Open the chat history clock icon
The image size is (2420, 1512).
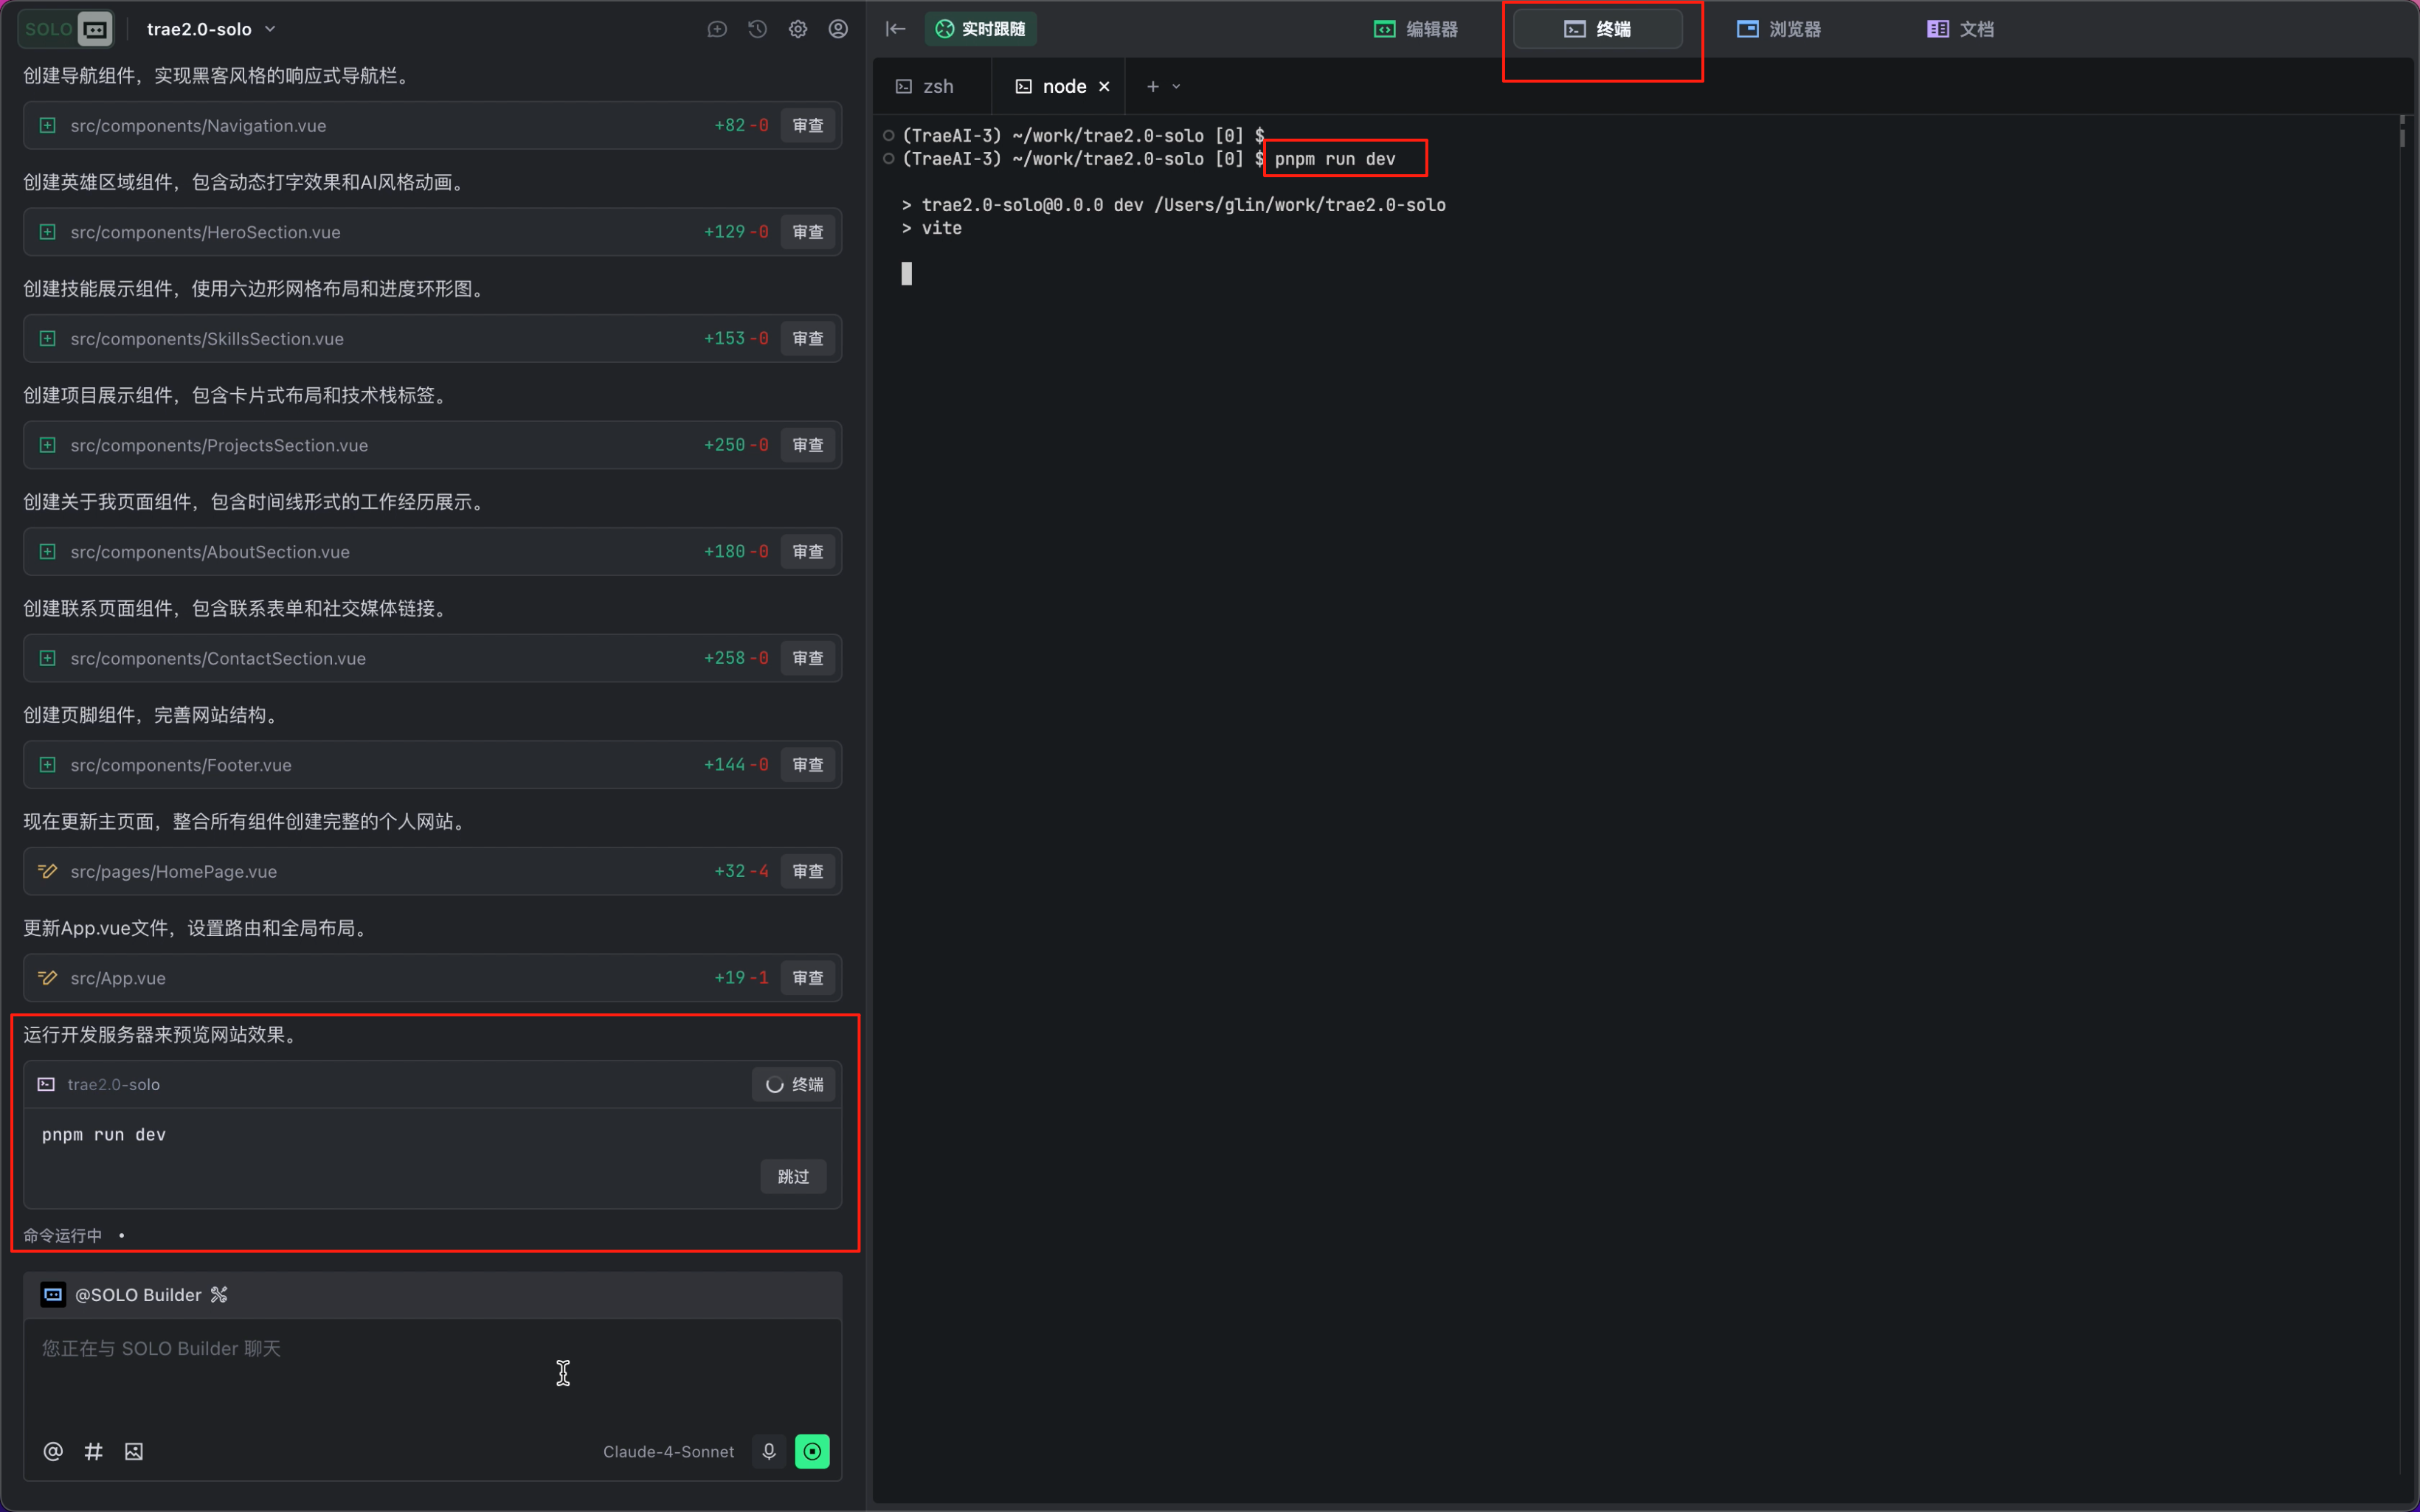757,29
